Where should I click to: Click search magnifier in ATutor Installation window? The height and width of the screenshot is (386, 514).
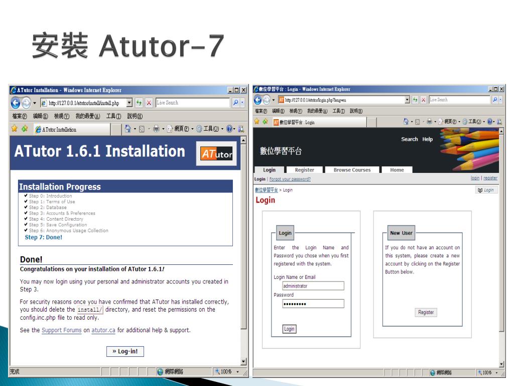235,103
